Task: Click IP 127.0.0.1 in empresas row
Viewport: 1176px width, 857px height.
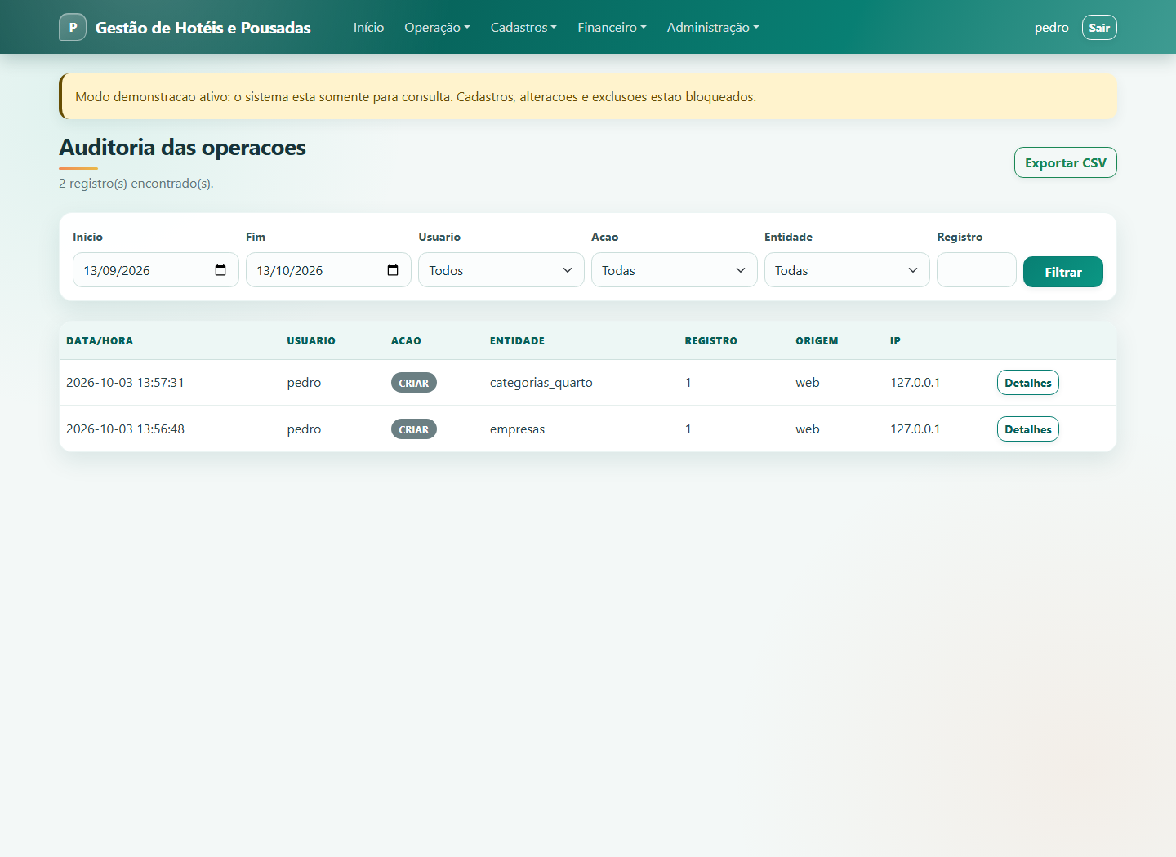Action: [x=915, y=429]
